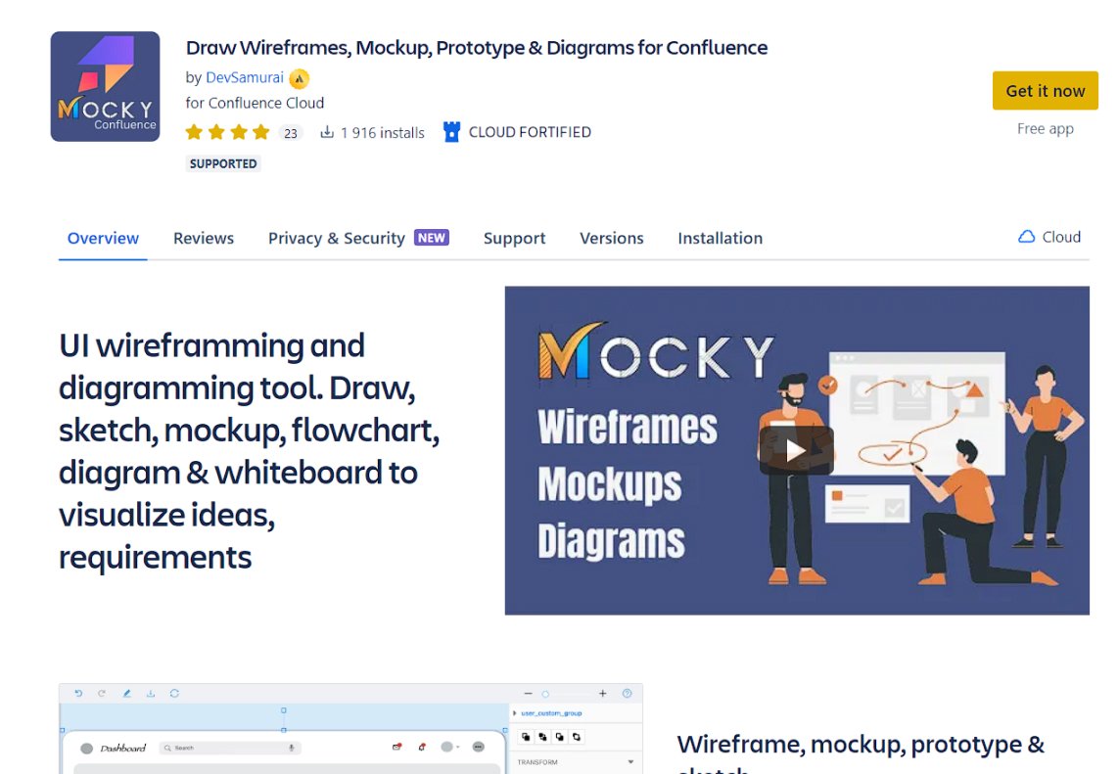
Task: Click the 'user_custom_group' label
Action: [551, 712]
